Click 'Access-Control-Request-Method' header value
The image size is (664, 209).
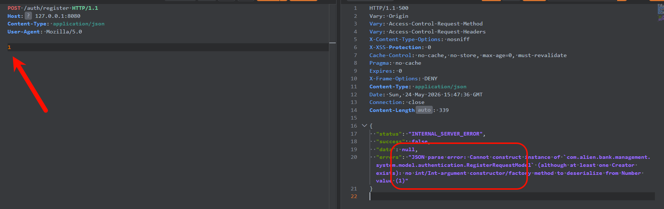point(436,24)
